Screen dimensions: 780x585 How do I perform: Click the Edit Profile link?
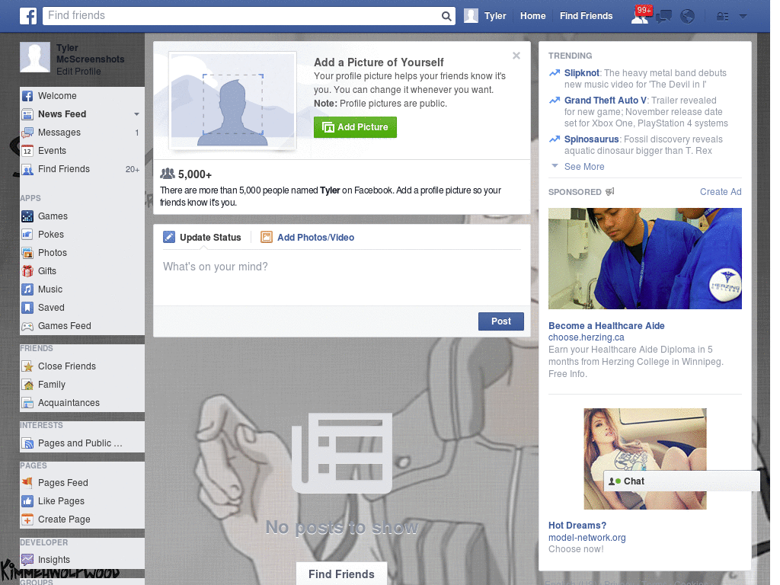pos(78,71)
